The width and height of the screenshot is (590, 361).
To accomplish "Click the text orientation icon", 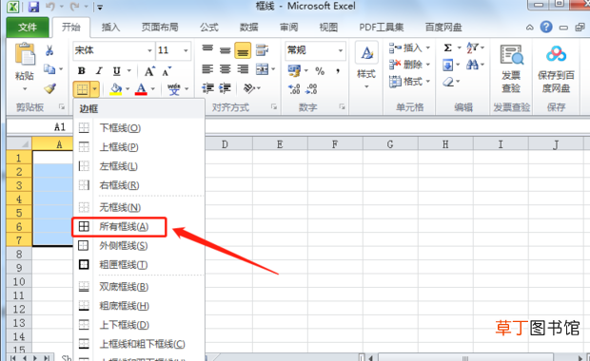I will click(x=248, y=88).
